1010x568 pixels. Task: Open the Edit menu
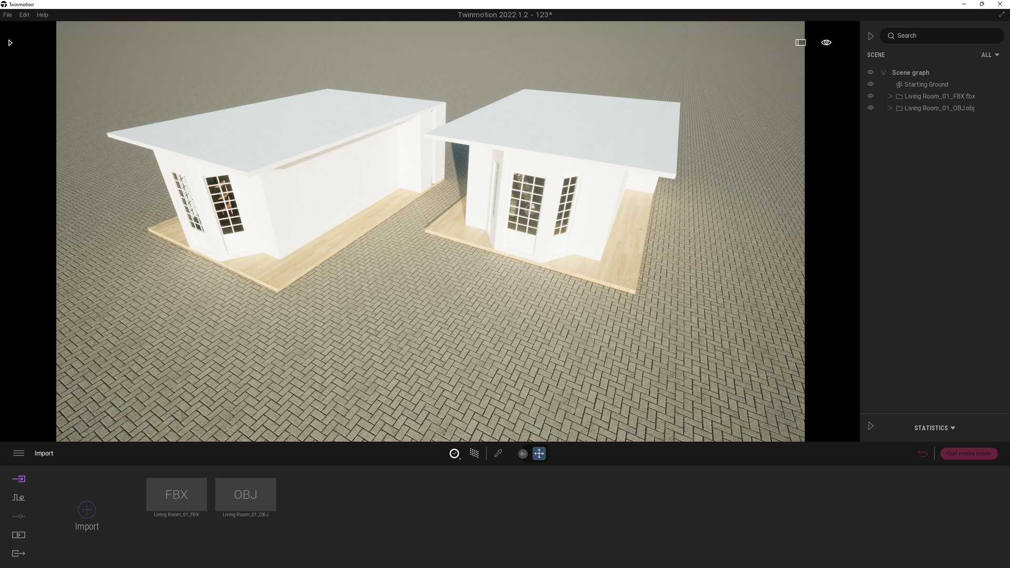[24, 15]
